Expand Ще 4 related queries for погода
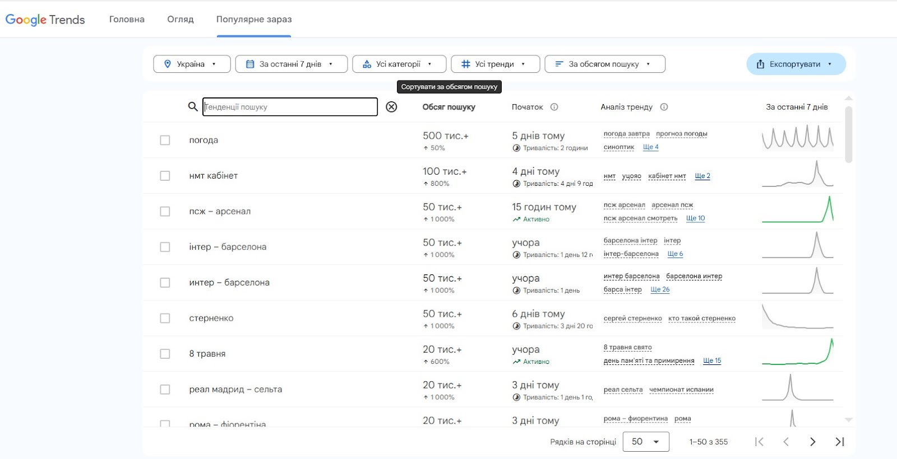Screen dimensions: 897x459 tap(651, 147)
